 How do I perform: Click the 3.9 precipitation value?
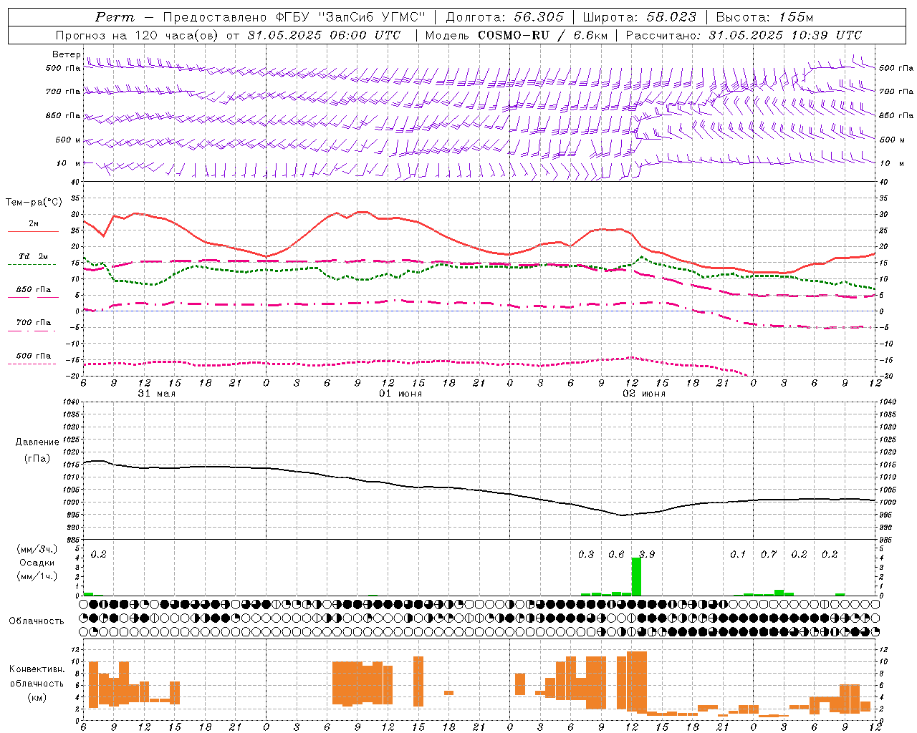647,554
